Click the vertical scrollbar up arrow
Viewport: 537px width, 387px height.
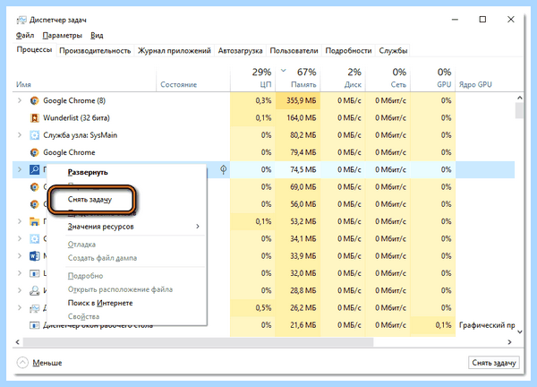pyautogui.click(x=519, y=98)
